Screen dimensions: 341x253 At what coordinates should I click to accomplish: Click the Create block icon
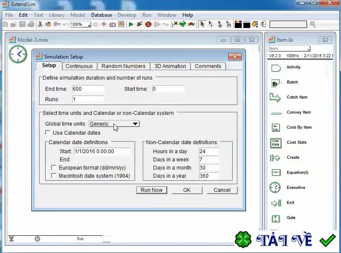pyautogui.click(x=275, y=158)
